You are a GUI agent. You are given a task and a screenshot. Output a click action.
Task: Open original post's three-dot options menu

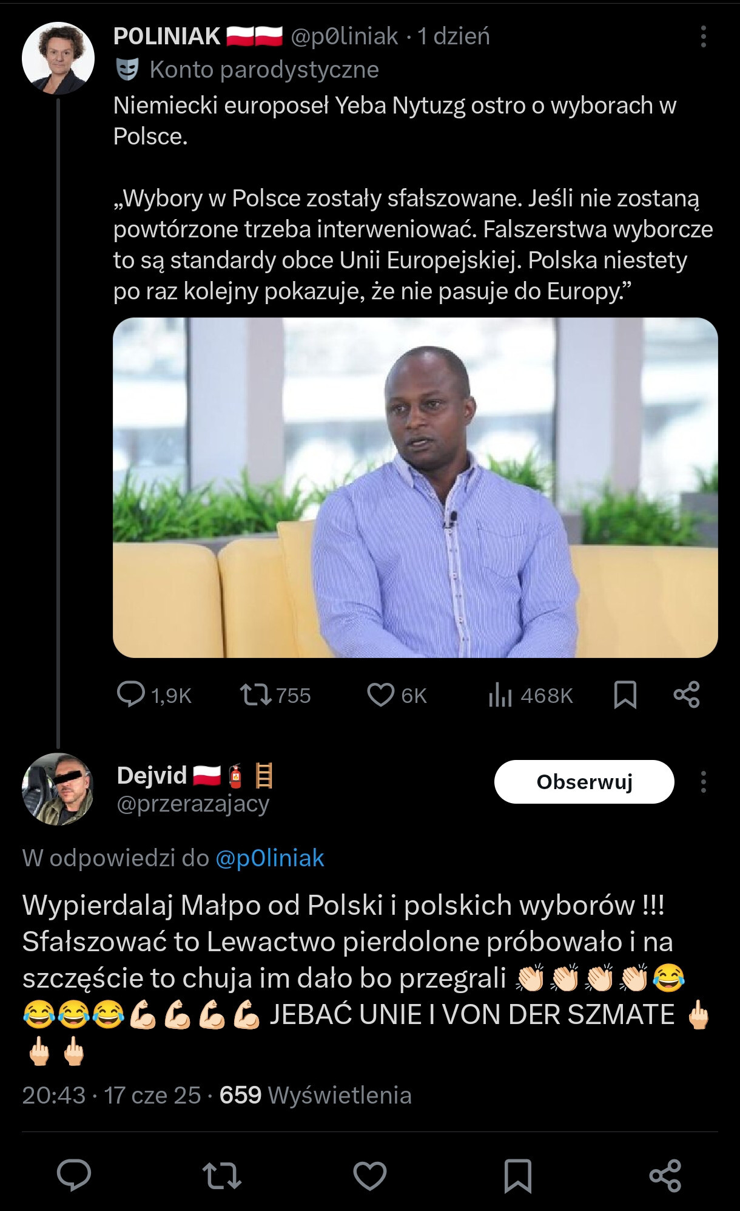pyautogui.click(x=703, y=37)
